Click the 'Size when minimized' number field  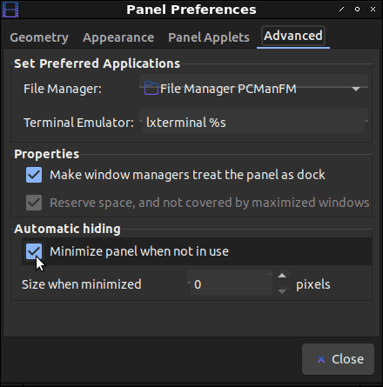(x=232, y=284)
